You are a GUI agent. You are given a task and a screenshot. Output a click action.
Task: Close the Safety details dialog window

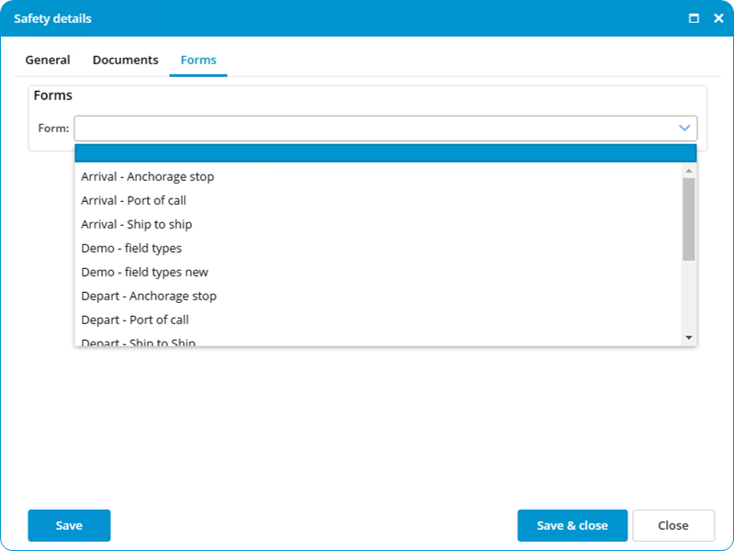[x=718, y=18]
